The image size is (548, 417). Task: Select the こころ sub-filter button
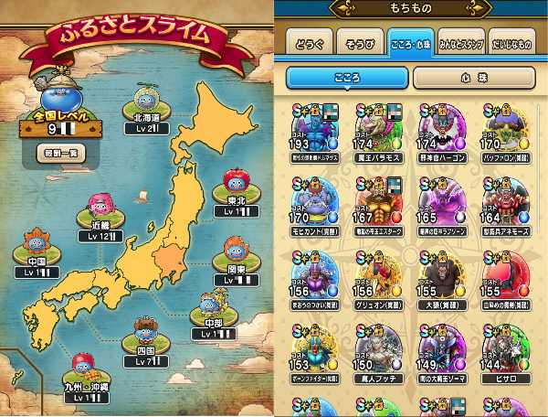tap(347, 78)
